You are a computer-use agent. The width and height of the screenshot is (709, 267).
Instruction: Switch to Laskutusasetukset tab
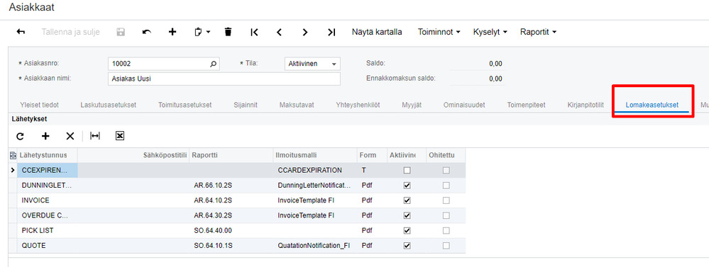click(x=108, y=105)
